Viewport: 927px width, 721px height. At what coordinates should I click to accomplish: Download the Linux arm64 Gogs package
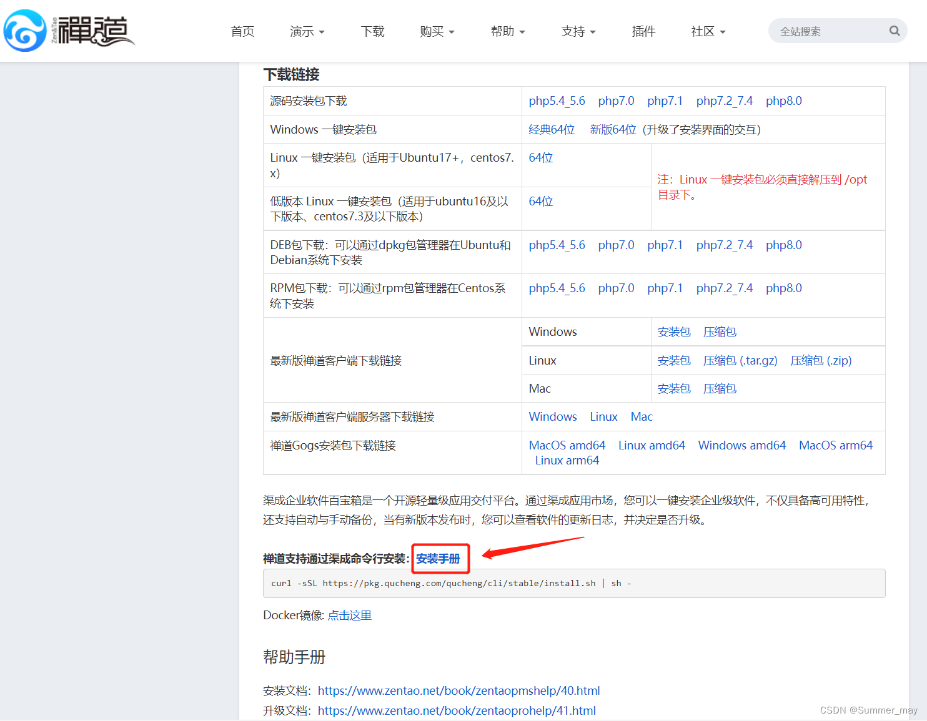coord(567,461)
